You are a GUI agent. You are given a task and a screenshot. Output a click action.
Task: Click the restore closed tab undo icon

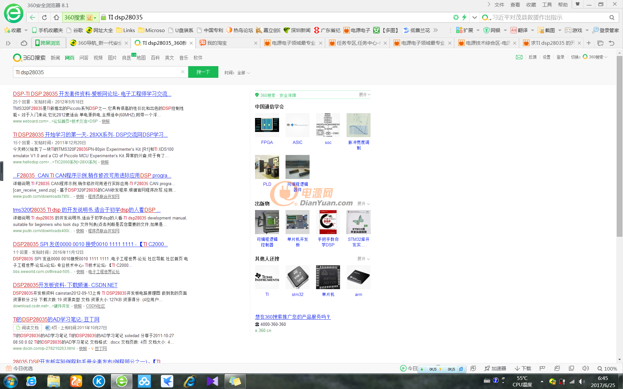click(612, 43)
